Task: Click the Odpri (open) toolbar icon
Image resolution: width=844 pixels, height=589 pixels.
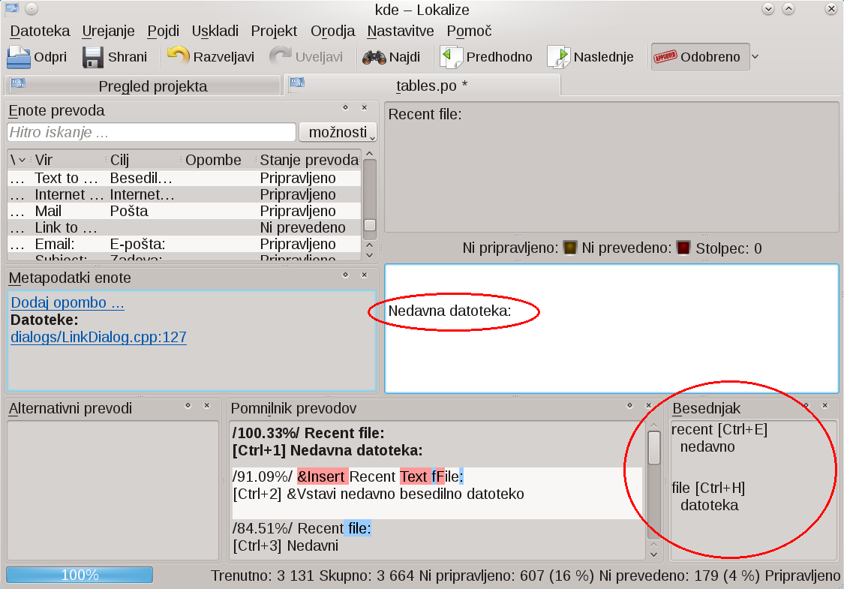Action: click(19, 57)
